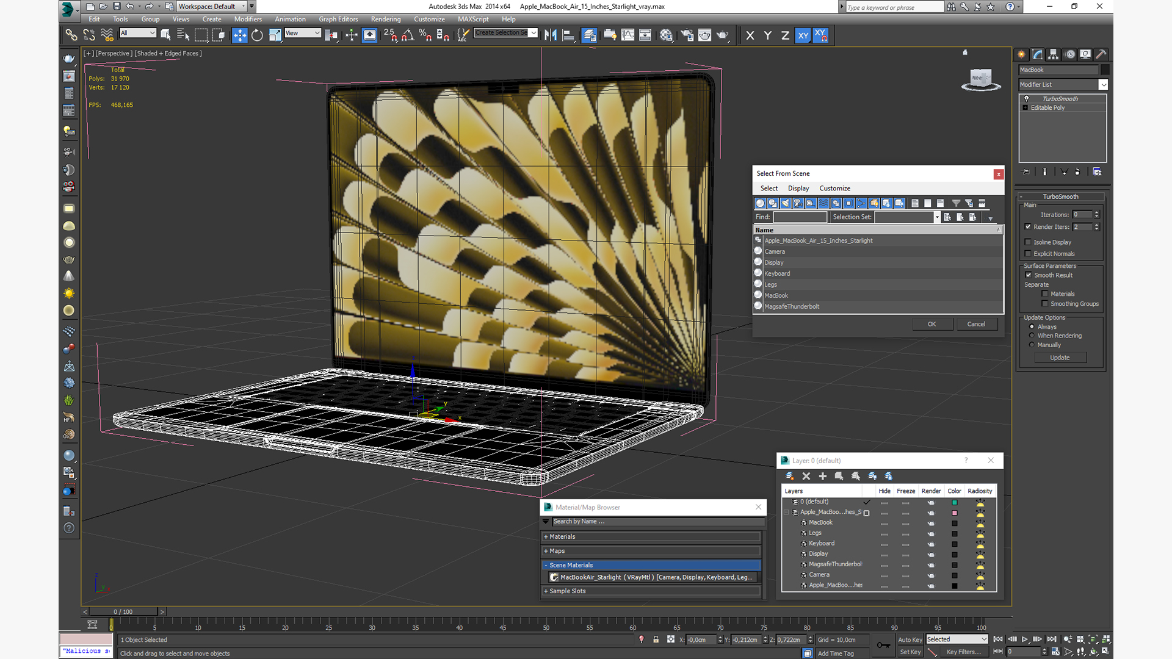Image resolution: width=1172 pixels, height=659 pixels.
Task: Open the selection filter All dropdown
Action: (x=138, y=33)
